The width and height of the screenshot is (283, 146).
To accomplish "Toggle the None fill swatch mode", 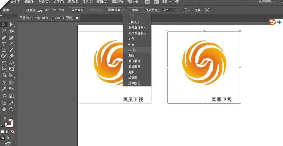I will click(x=13, y=132).
